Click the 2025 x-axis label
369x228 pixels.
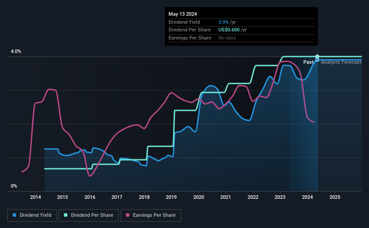pos(335,197)
